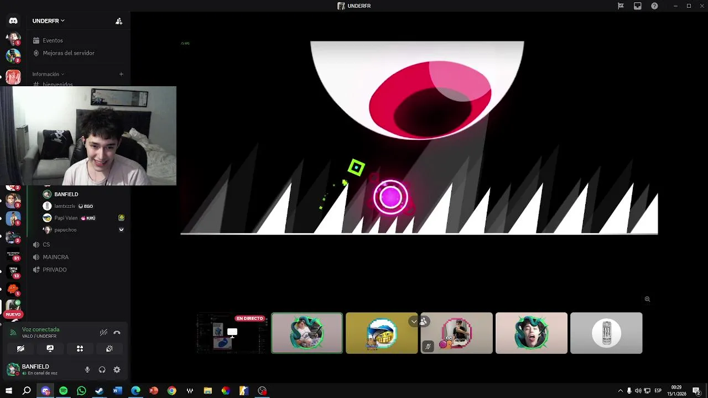The image size is (708, 398).
Task: Click the zoom magnifier icon above participants
Action: (647, 299)
